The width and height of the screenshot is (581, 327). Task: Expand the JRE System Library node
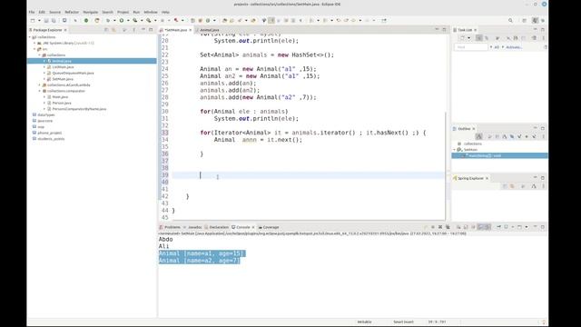34,43
